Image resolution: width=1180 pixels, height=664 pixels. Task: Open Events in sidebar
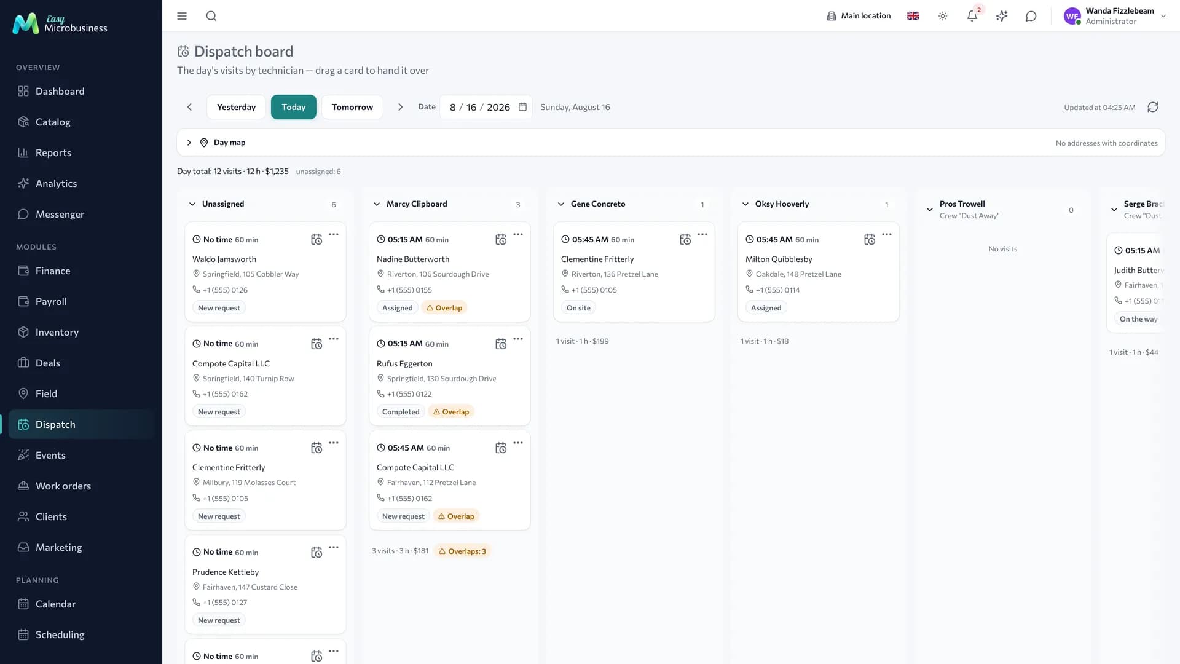[81, 455]
